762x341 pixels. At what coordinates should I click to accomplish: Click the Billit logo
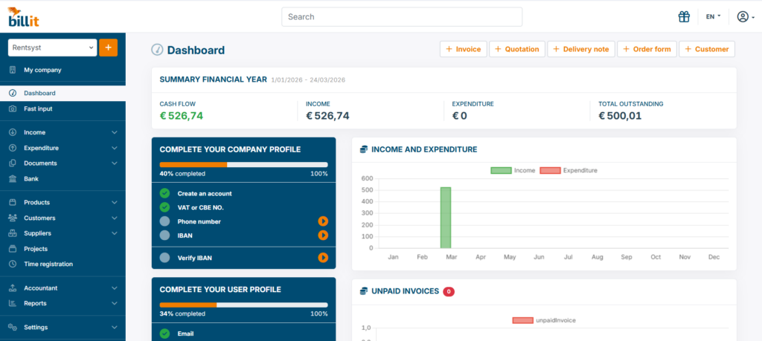23,16
